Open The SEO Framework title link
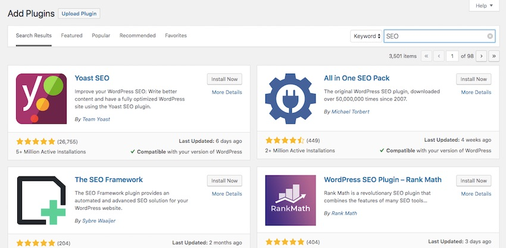 [x=109, y=180]
